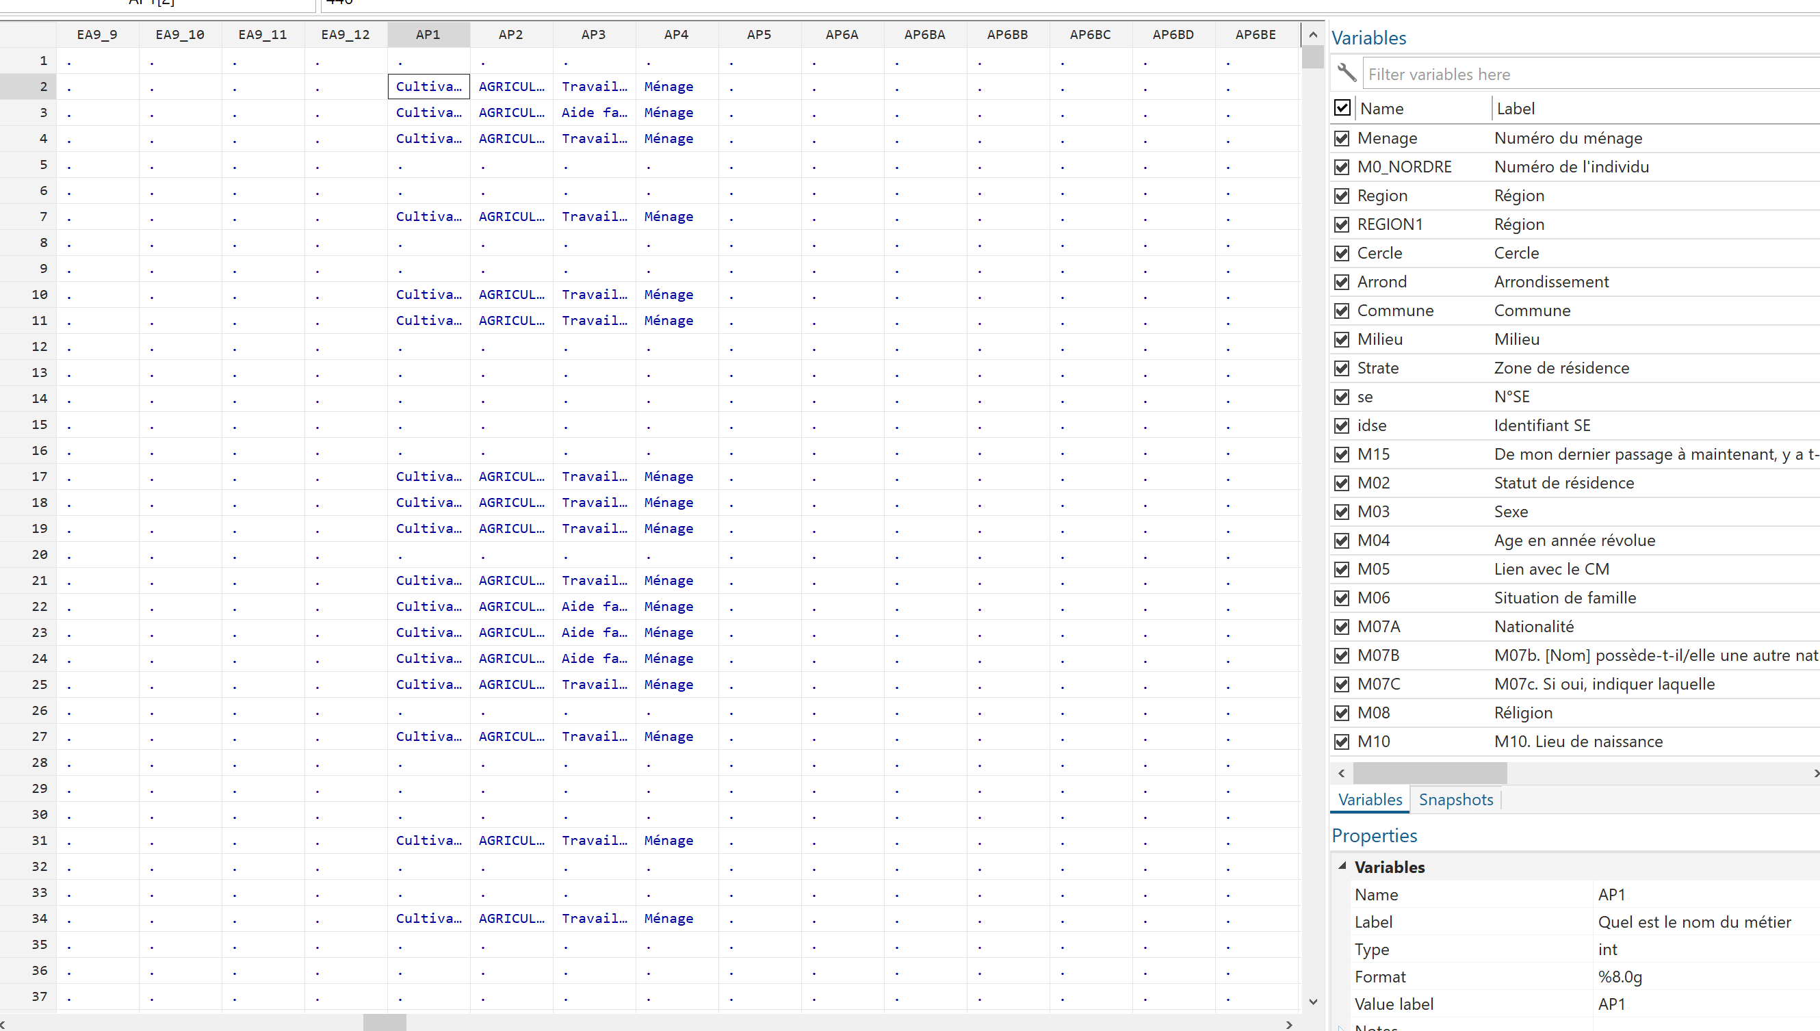
Task: Toggle the select-all variables checkbox
Action: [x=1342, y=107]
